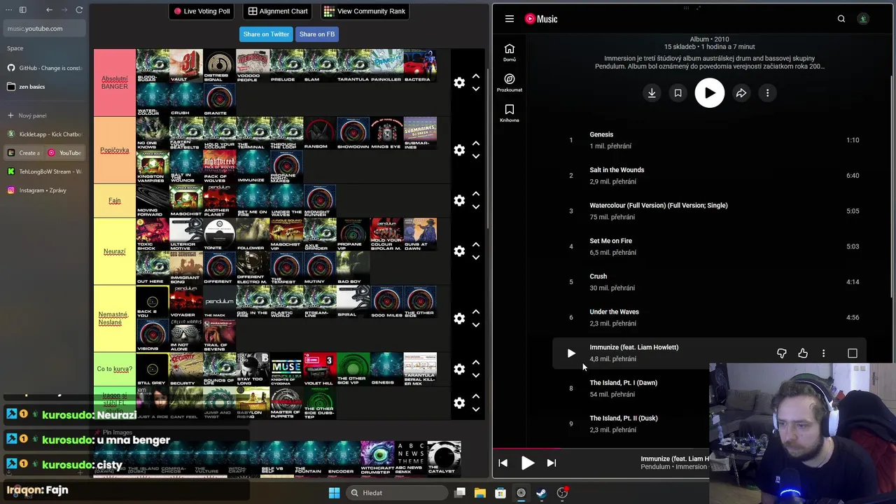
Task: Open Watercolour (Full Version) track
Action: pos(659,205)
